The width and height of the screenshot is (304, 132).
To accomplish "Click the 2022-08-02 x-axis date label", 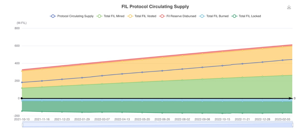I will (182, 119).
